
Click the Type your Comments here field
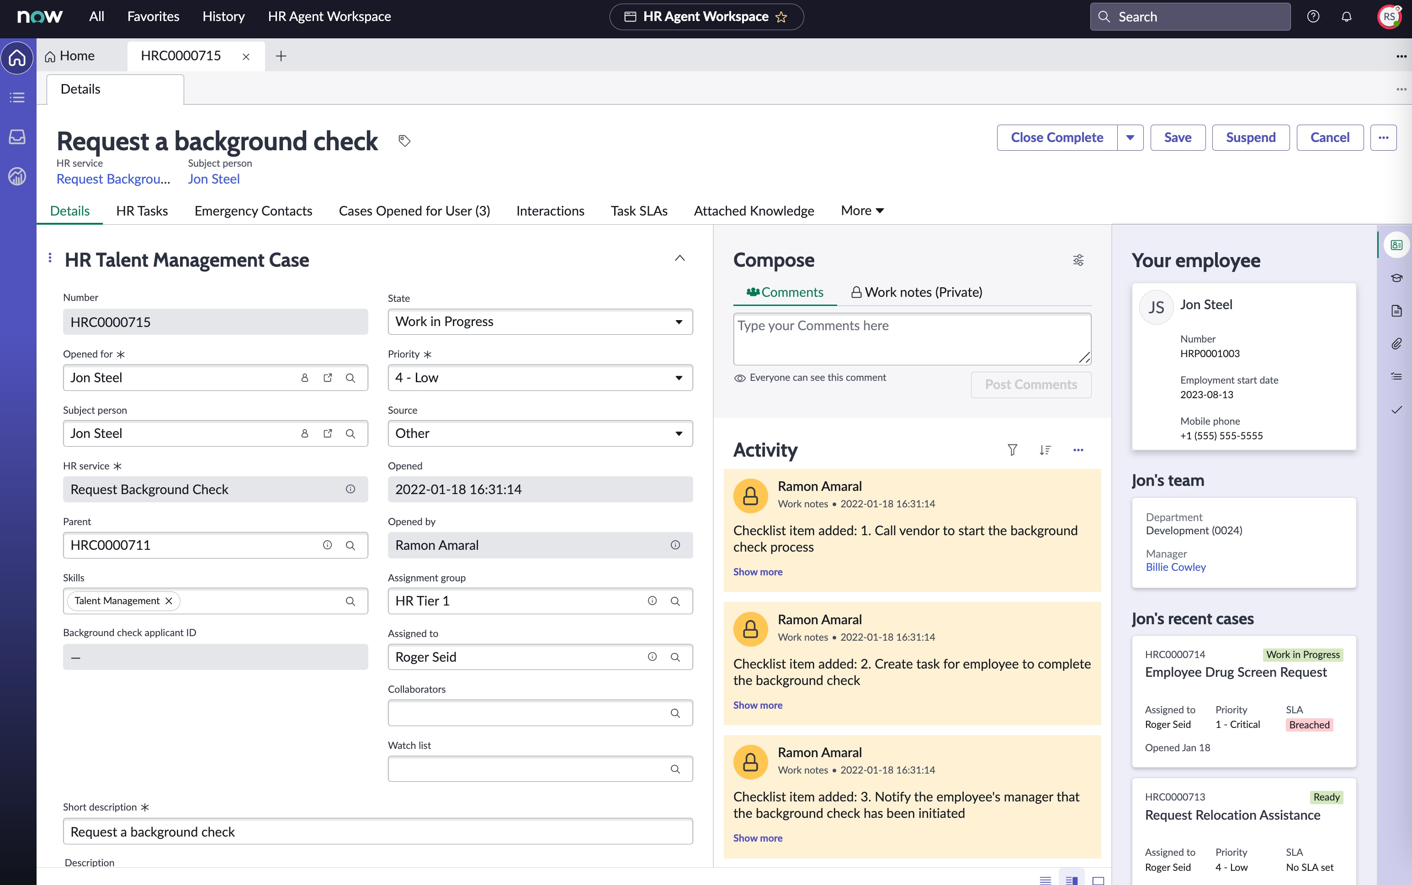(911, 338)
